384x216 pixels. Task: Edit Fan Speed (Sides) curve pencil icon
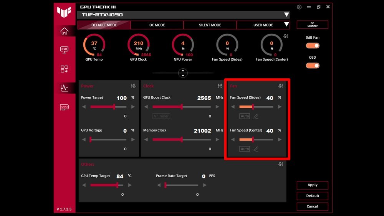point(256,116)
